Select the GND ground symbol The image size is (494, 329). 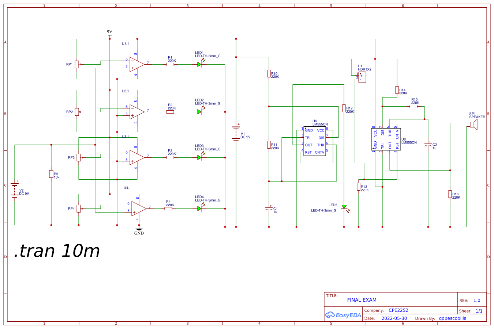tap(140, 230)
